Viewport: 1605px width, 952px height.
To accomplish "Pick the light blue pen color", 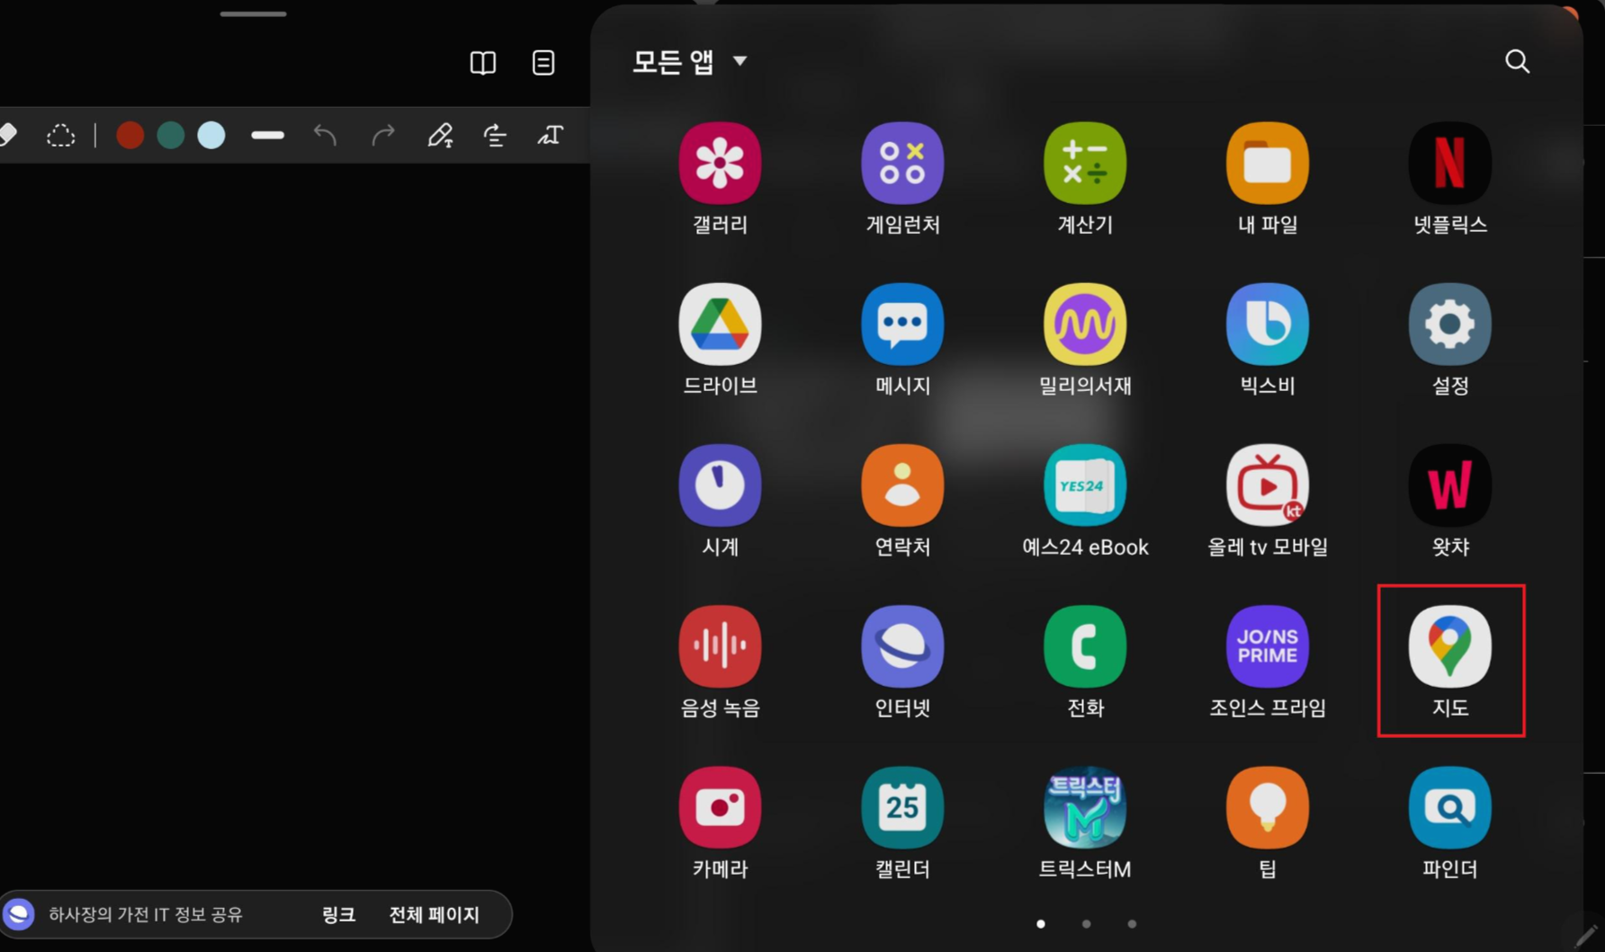I will point(211,136).
